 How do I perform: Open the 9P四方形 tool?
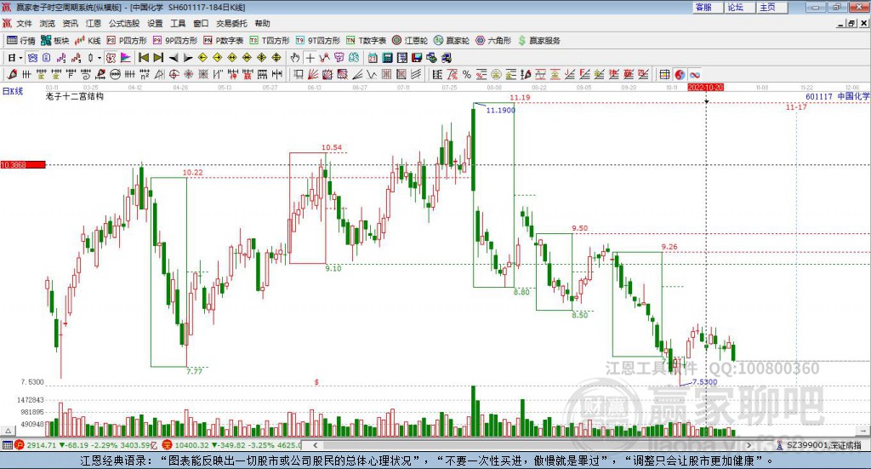[x=175, y=41]
